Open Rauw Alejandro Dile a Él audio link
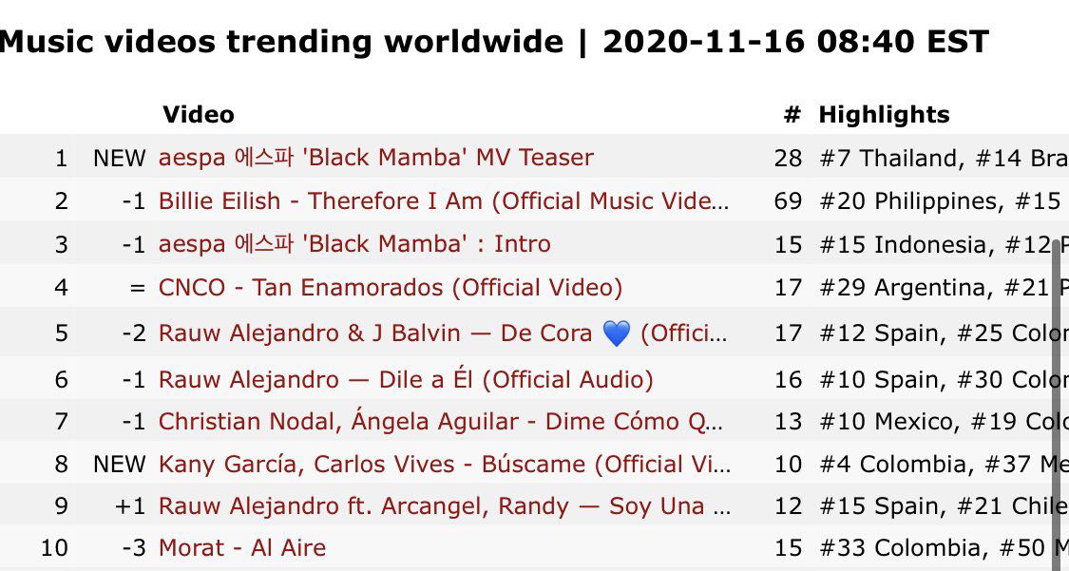The height and width of the screenshot is (571, 1069). click(x=406, y=379)
